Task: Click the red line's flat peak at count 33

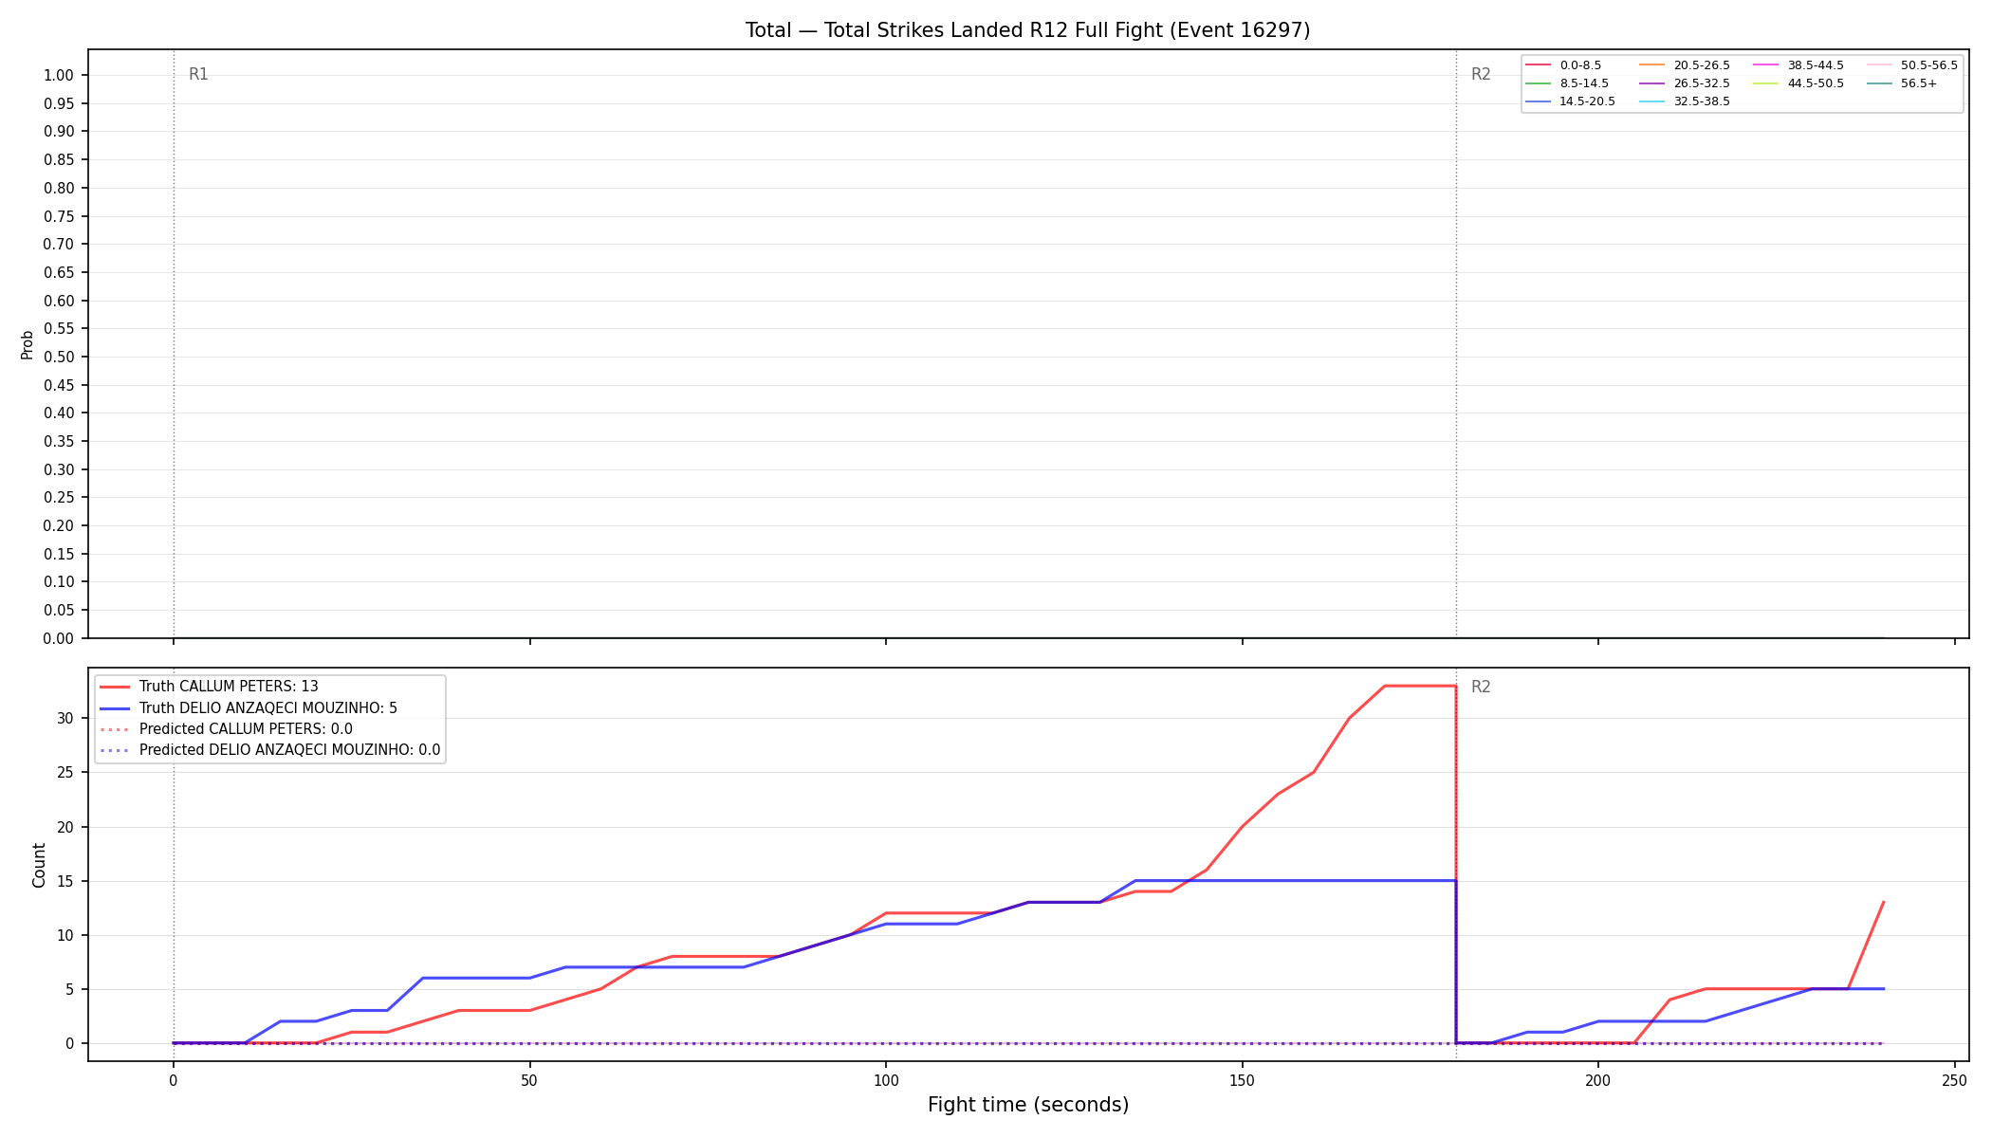Action: 1420,686
